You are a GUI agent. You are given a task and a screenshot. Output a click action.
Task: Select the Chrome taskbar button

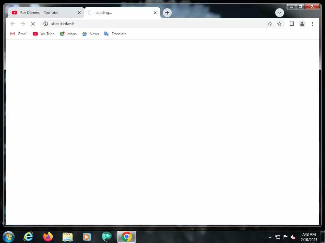126,237
